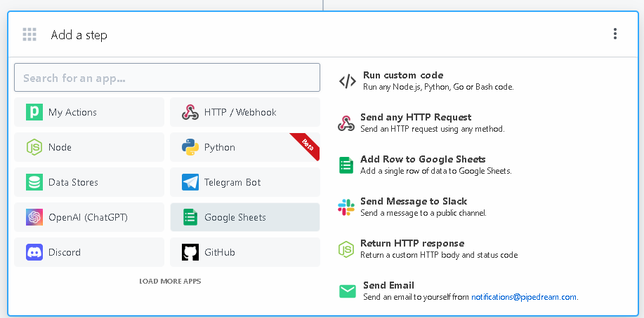Select Send any HTTP Request action
644x318 pixels.
point(416,117)
